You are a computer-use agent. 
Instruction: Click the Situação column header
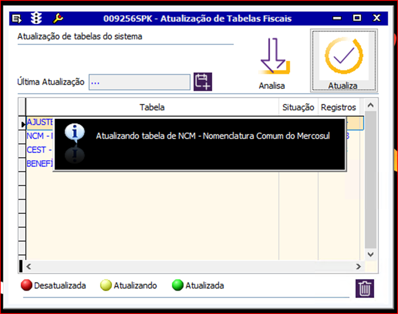298,107
